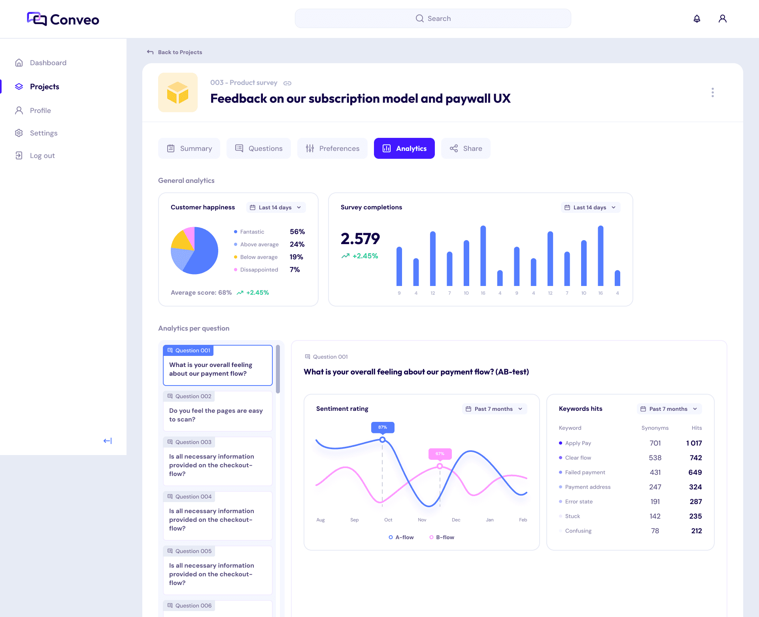759x617 pixels.
Task: Click the yellow box project thumbnail
Action: (x=178, y=92)
